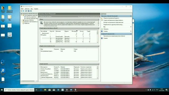Open the Вид menu in the menu bar
This screenshot has height=95, width=169.
coord(32,9)
